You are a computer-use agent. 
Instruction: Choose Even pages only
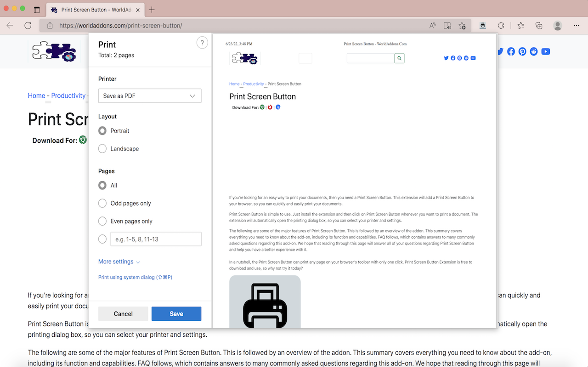(102, 221)
